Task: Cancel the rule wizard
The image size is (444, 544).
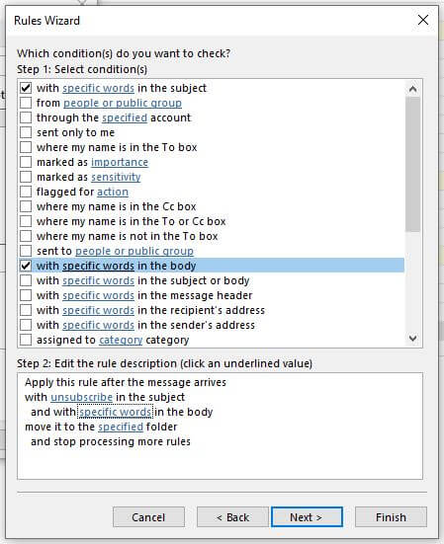Action: click(x=148, y=517)
